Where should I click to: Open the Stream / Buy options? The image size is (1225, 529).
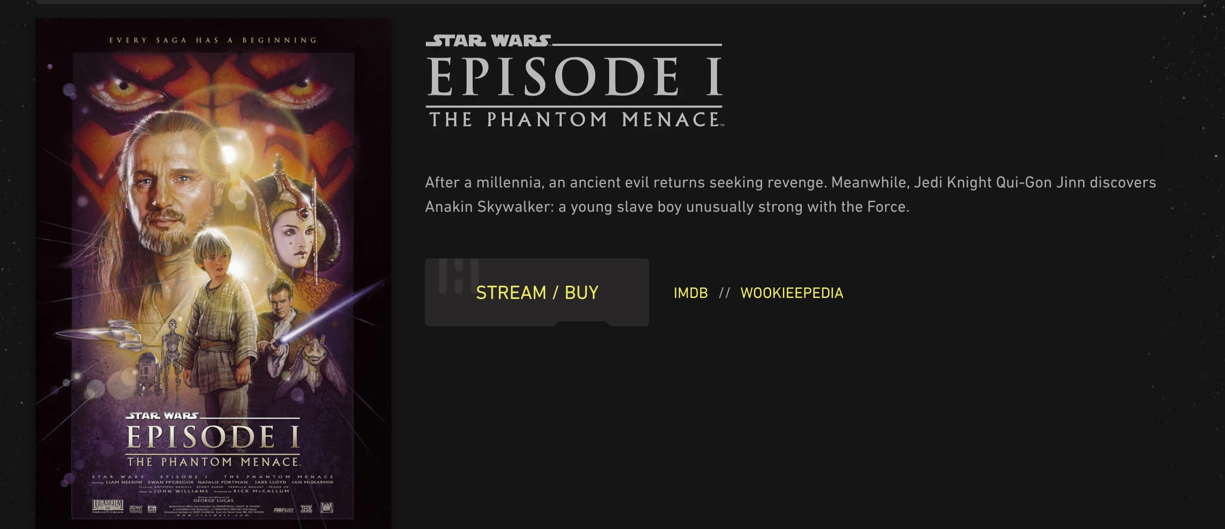click(537, 292)
